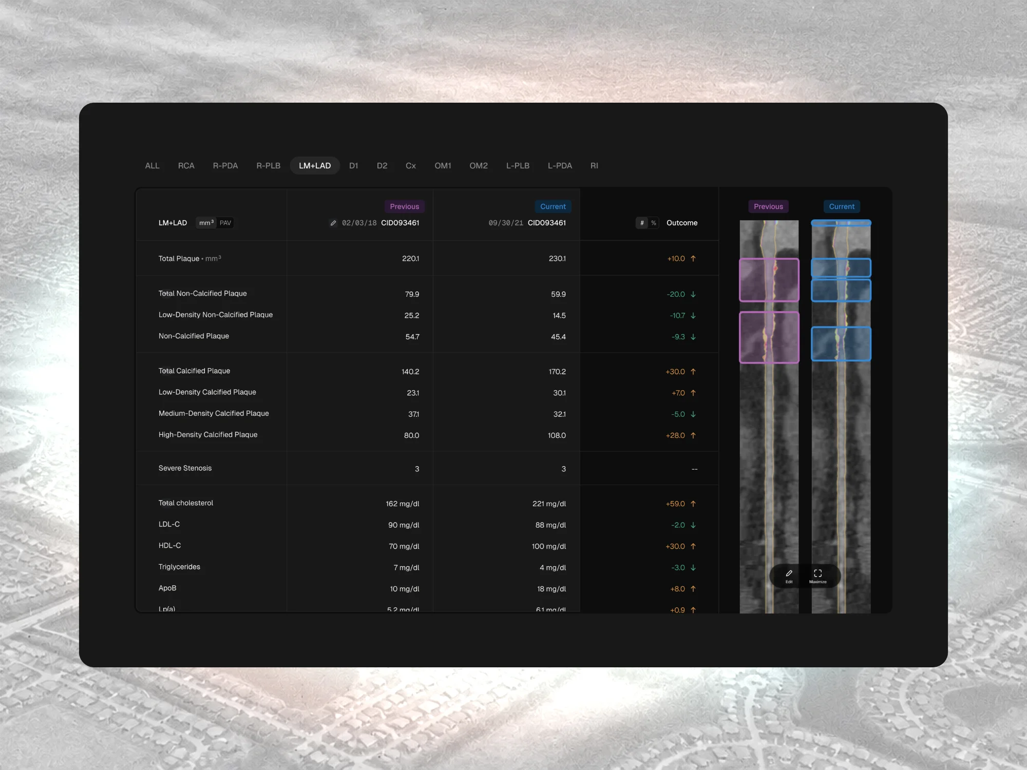Viewport: 1027px width, 770px height.
Task: Click the down arrow in LDL-C row
Action: pos(693,525)
